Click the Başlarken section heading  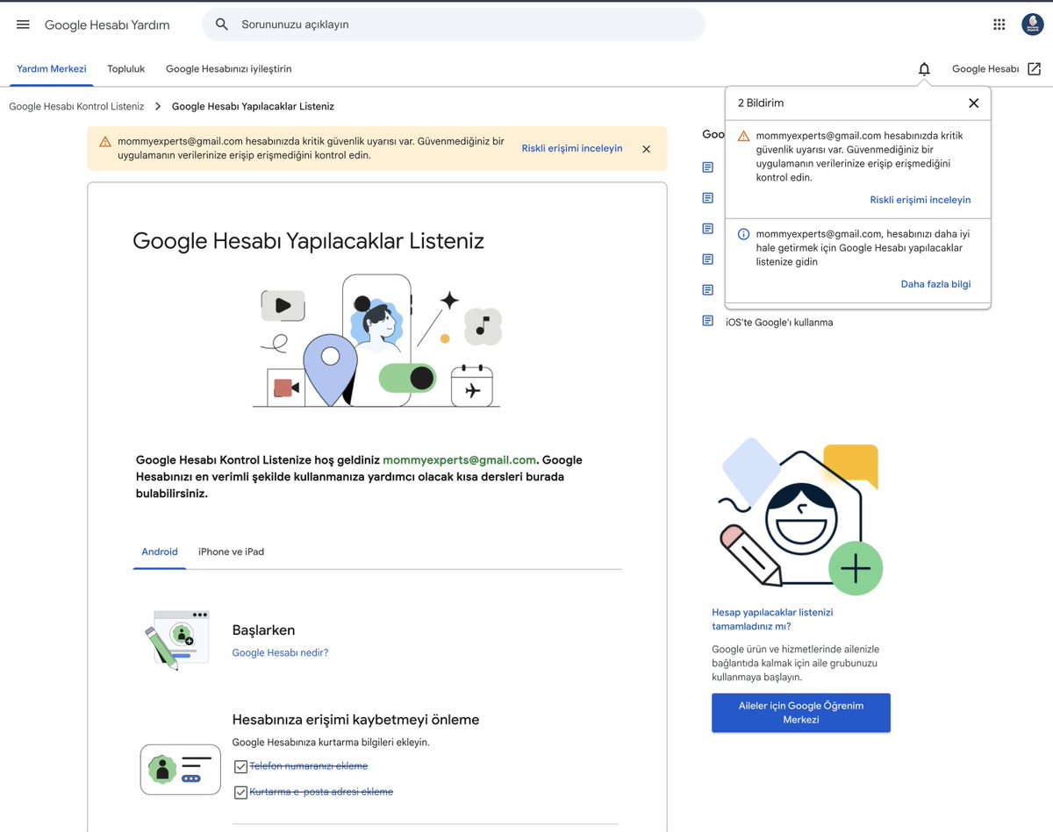pos(263,629)
